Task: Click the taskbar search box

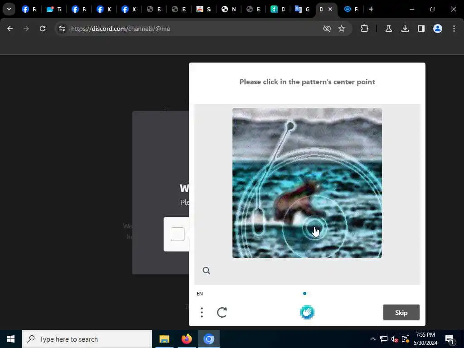Action: tap(87, 339)
